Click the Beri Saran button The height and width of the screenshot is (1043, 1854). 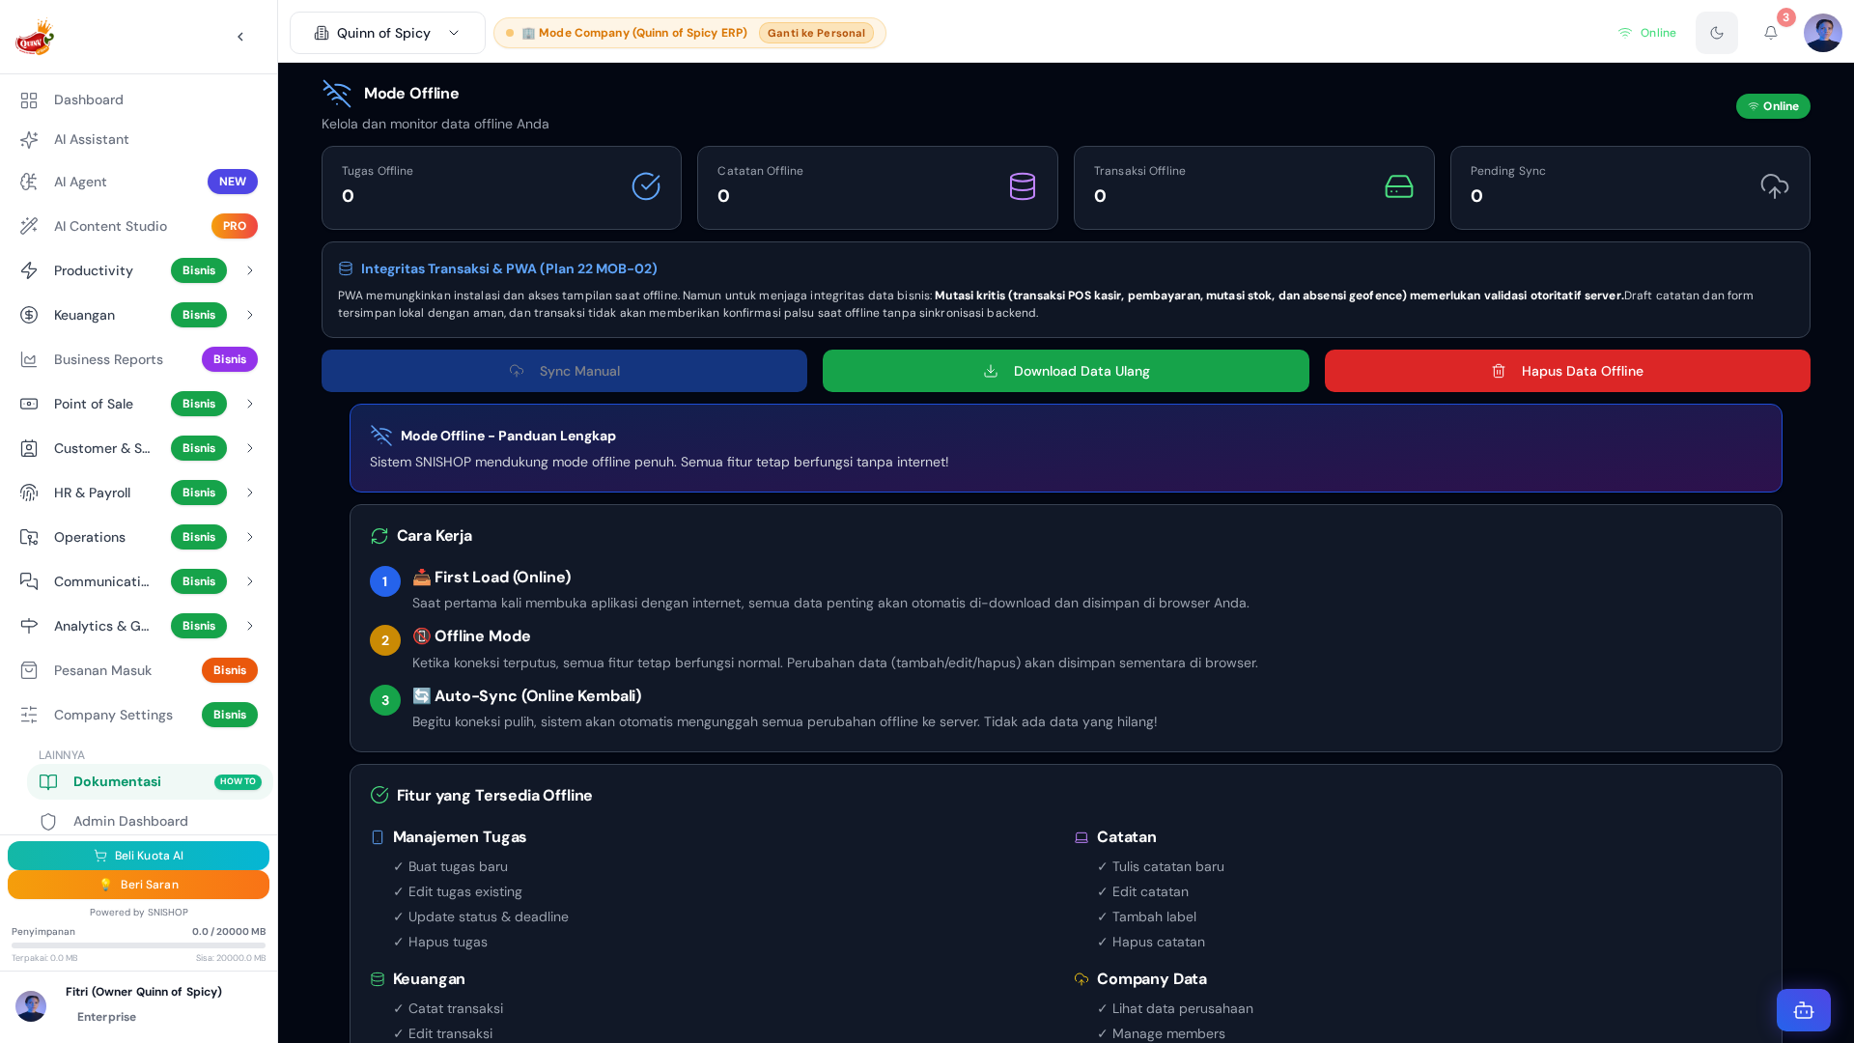coord(138,885)
